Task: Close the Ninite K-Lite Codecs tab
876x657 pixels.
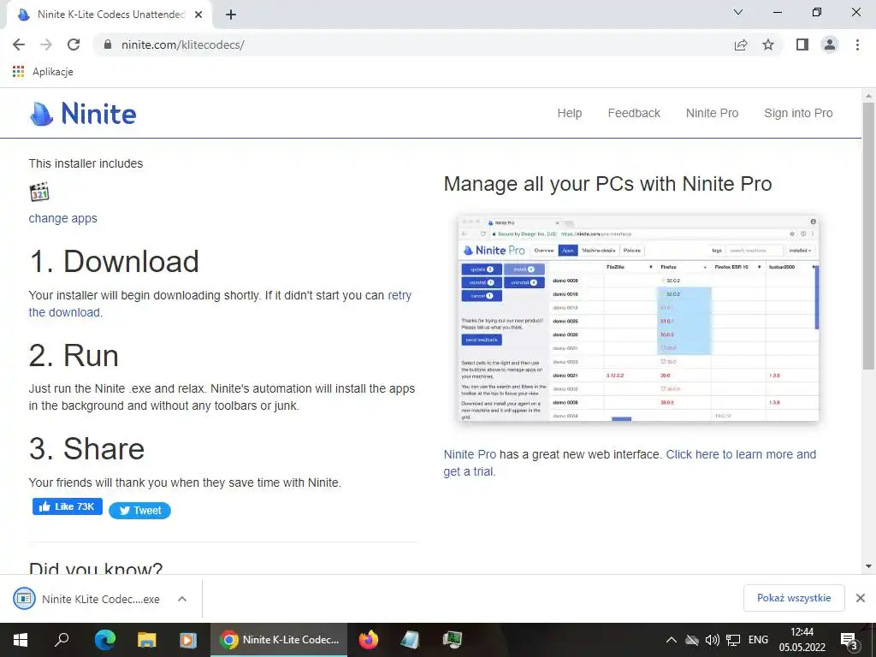Action: pos(198,15)
